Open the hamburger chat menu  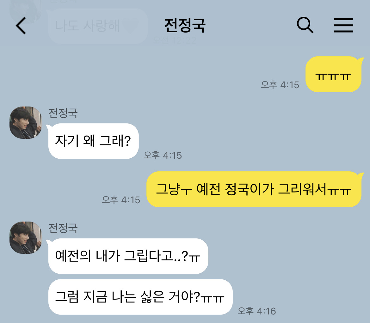(x=343, y=25)
